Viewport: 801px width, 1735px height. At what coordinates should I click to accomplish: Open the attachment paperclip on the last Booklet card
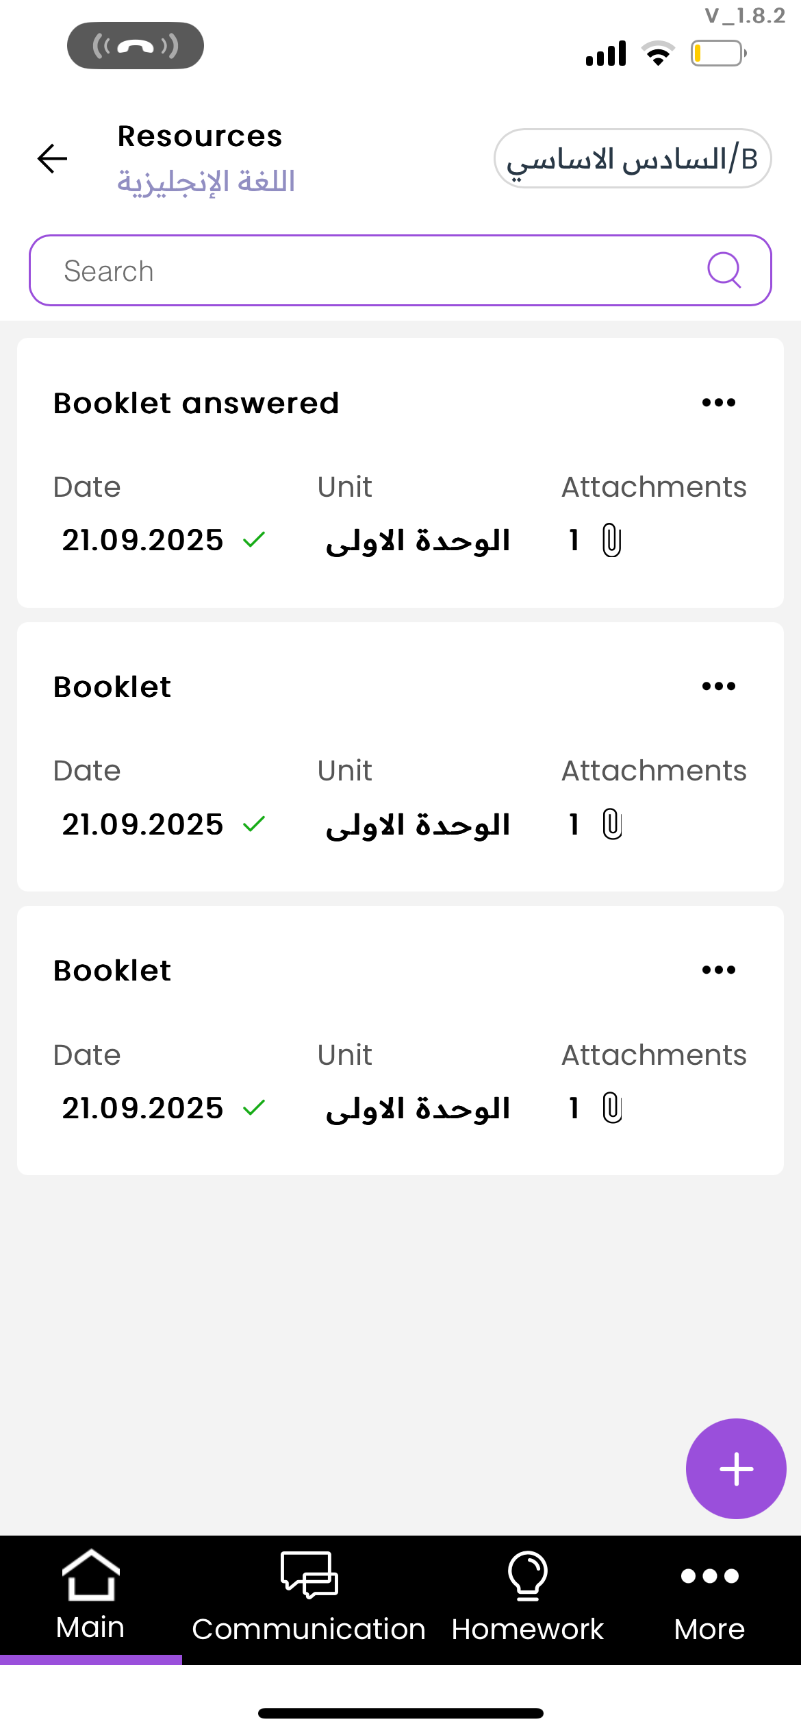pos(612,1108)
